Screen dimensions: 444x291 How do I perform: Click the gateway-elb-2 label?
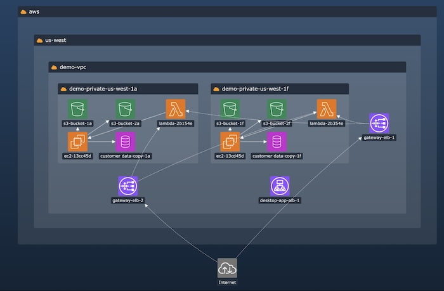coord(128,200)
